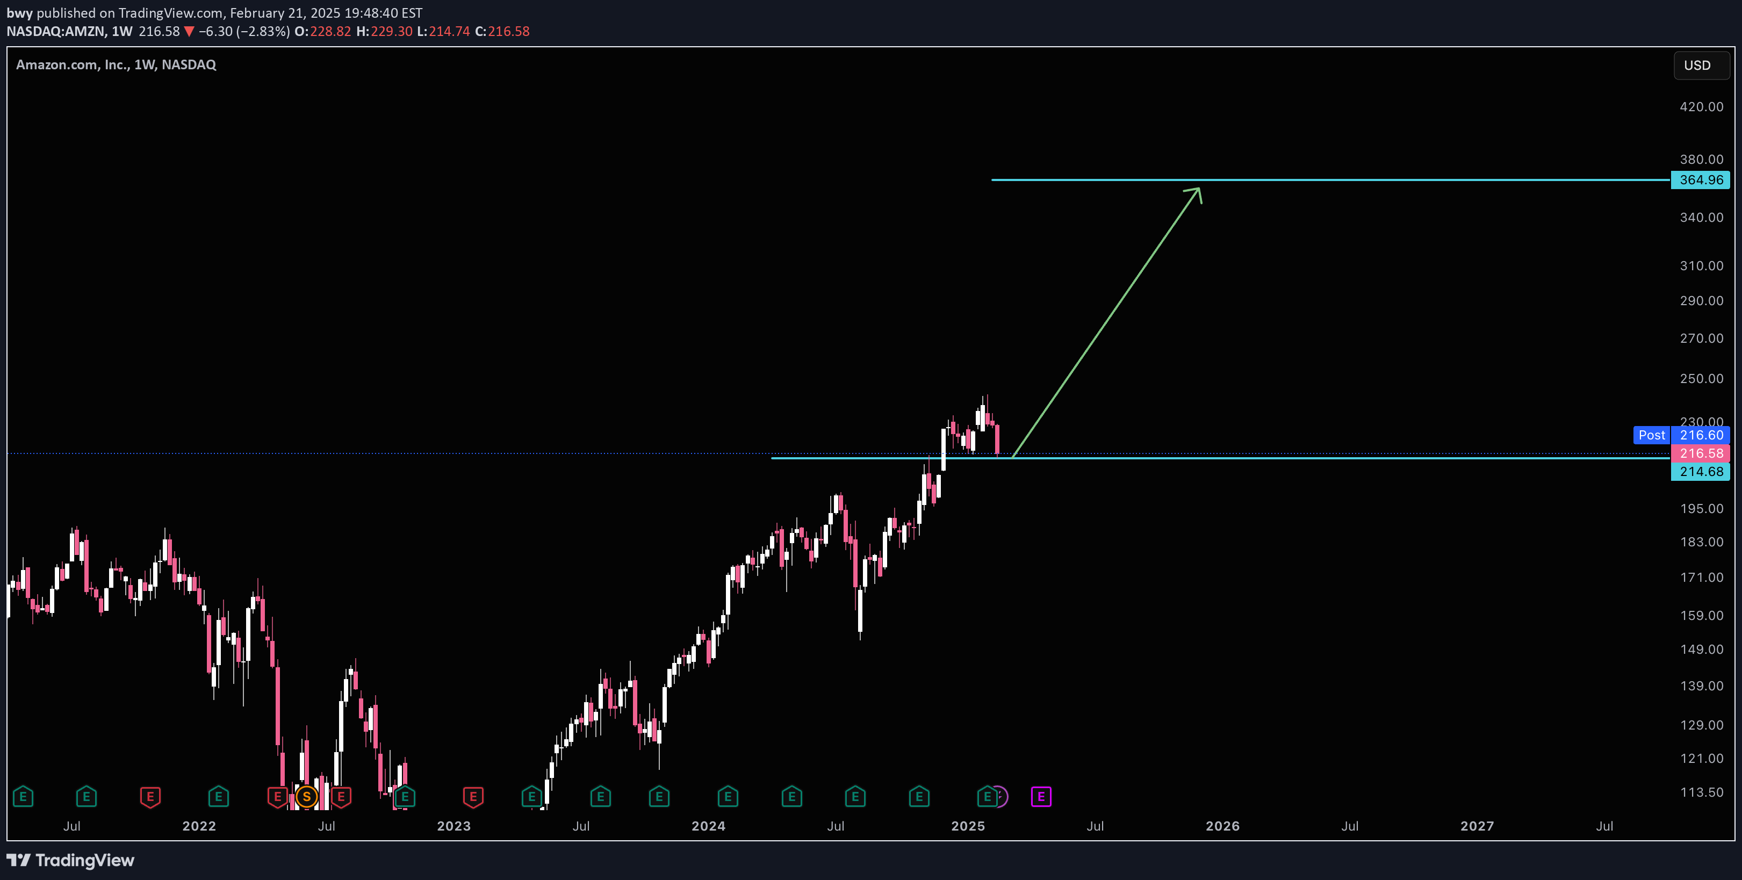Select the teal horizontal line at 364.96

coord(1330,180)
